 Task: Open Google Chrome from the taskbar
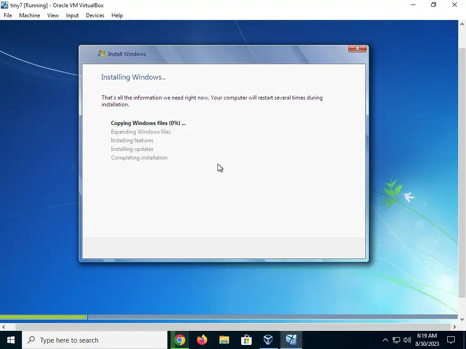coord(180,340)
